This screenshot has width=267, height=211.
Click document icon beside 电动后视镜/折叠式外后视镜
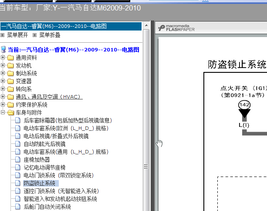[18, 136]
